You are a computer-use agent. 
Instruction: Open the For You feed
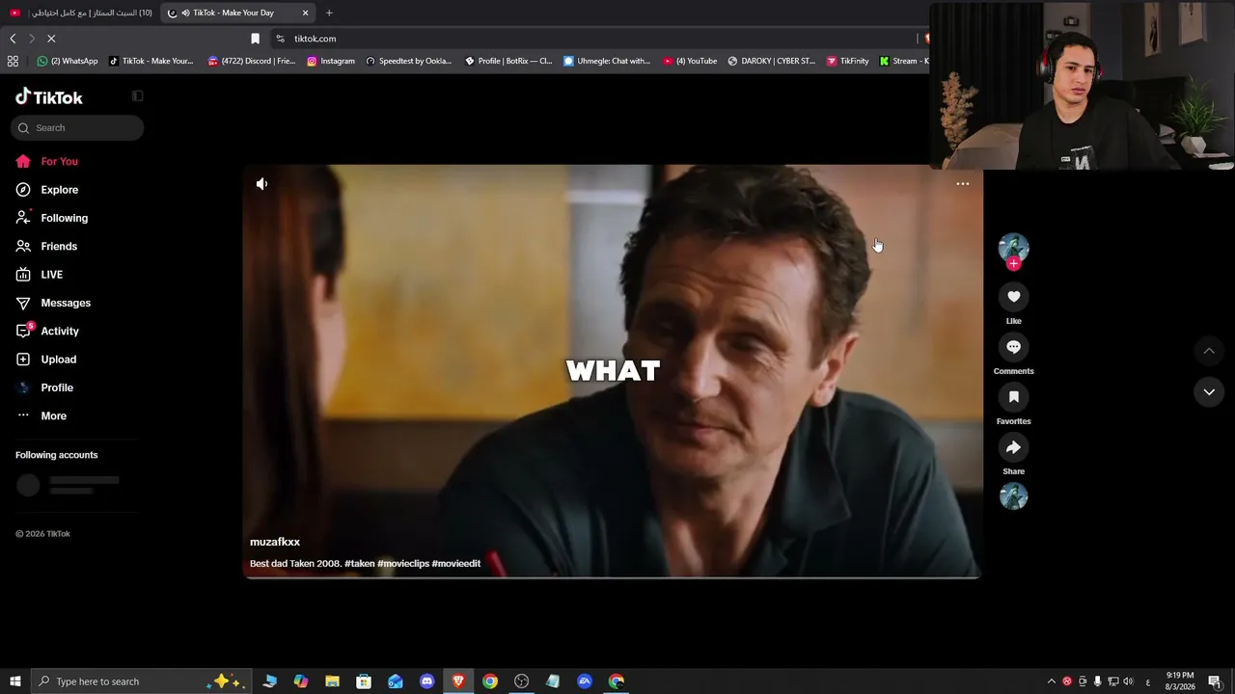(x=60, y=161)
